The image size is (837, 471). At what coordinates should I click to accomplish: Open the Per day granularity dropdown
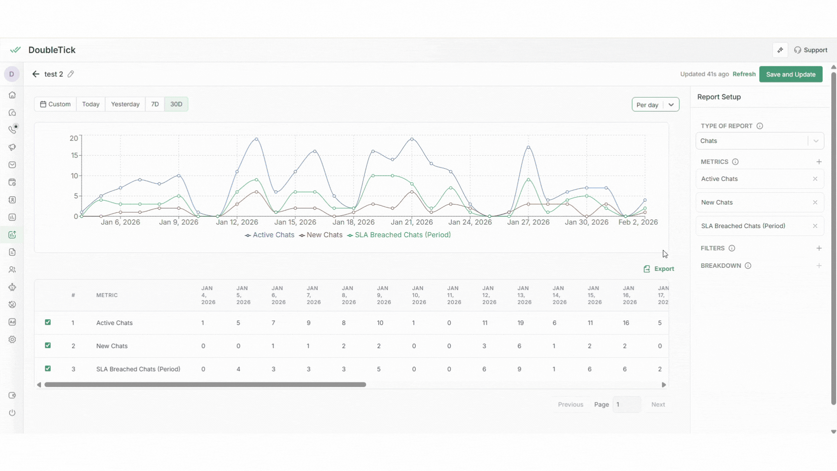(655, 105)
